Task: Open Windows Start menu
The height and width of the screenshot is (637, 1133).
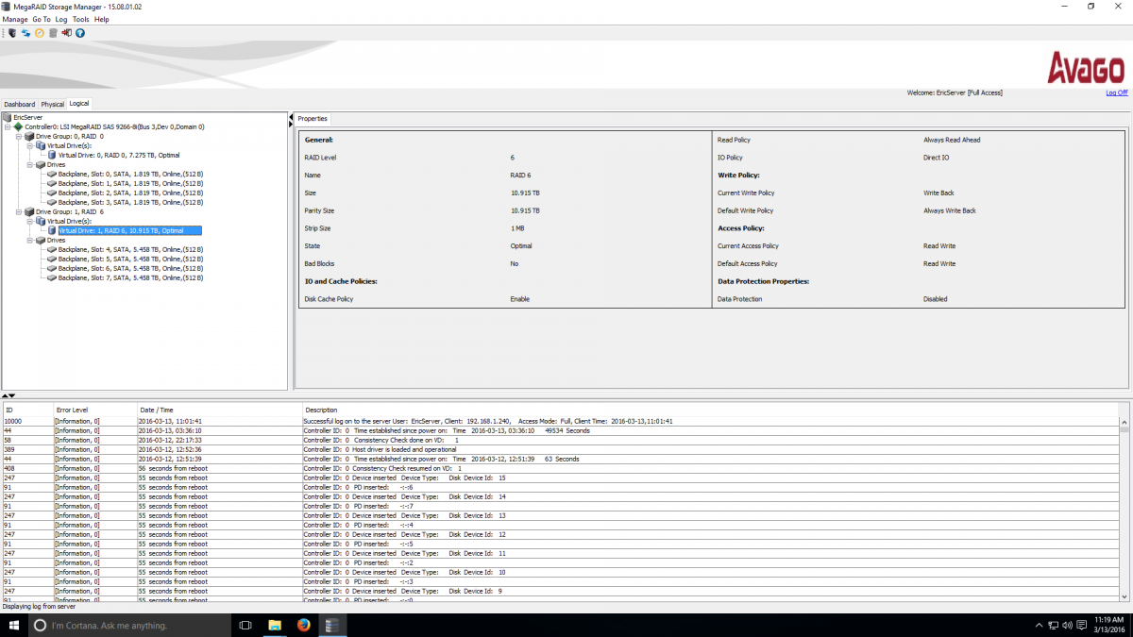Action: [15, 625]
